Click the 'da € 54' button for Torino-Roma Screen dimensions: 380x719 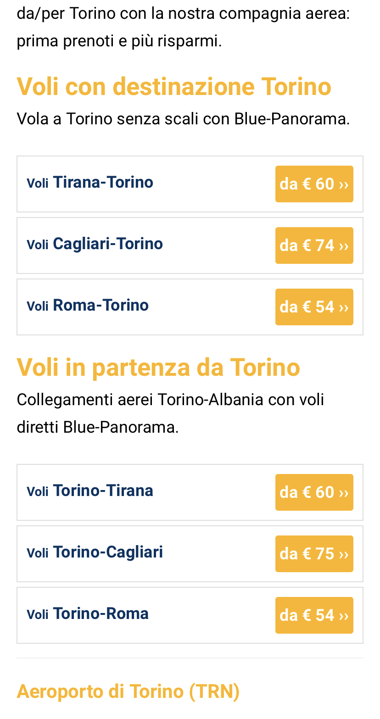point(314,615)
